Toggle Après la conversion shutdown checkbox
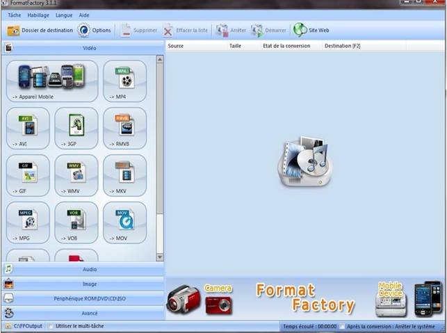 [x=342, y=326]
